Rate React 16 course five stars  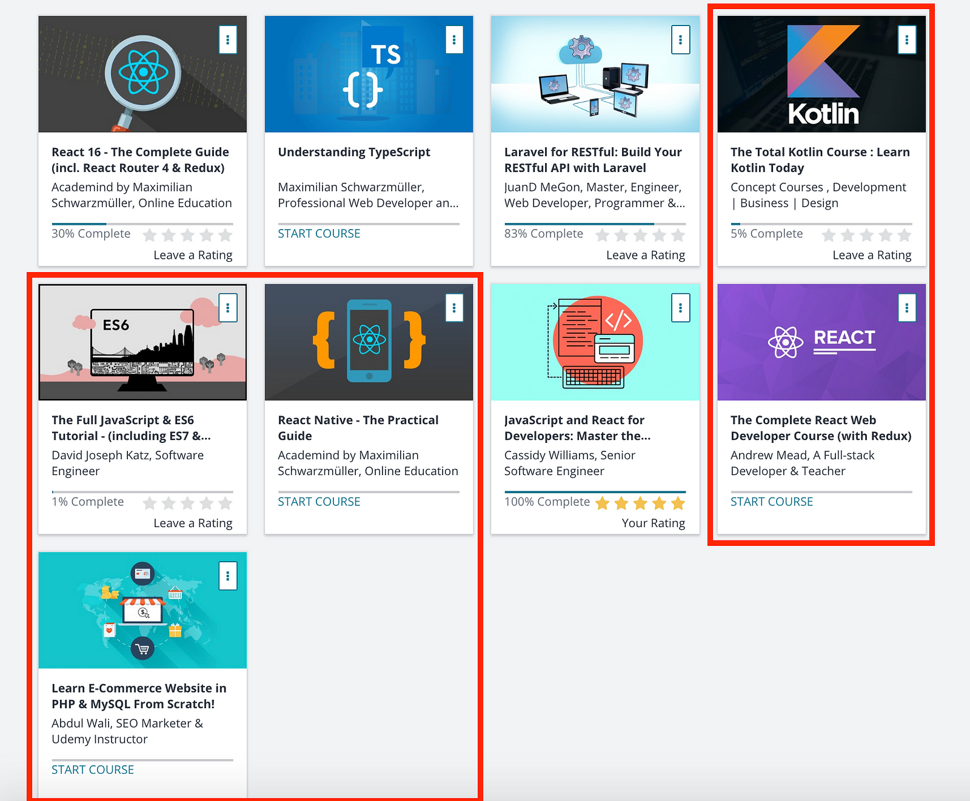[225, 235]
